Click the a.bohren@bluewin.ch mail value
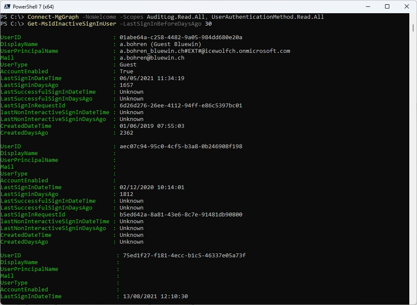This screenshot has width=417, height=305. [x=152, y=58]
